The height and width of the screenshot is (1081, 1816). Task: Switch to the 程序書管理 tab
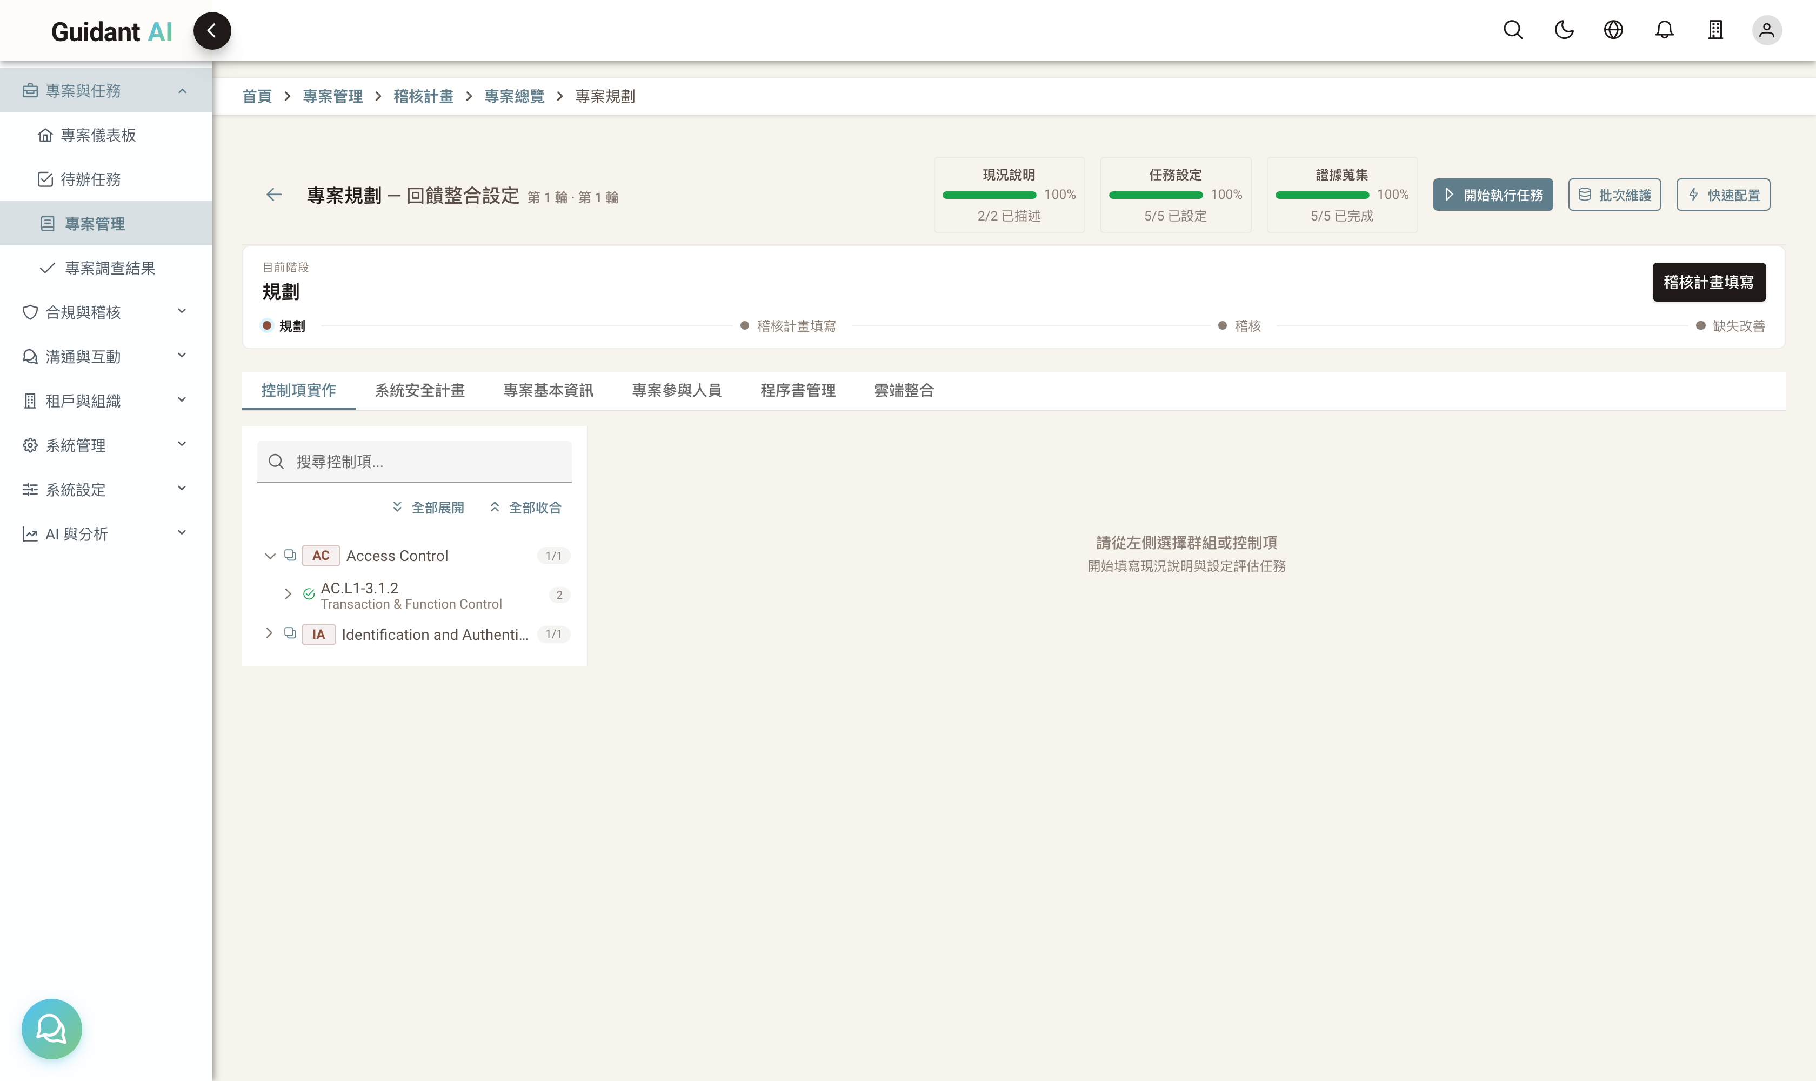pos(798,390)
